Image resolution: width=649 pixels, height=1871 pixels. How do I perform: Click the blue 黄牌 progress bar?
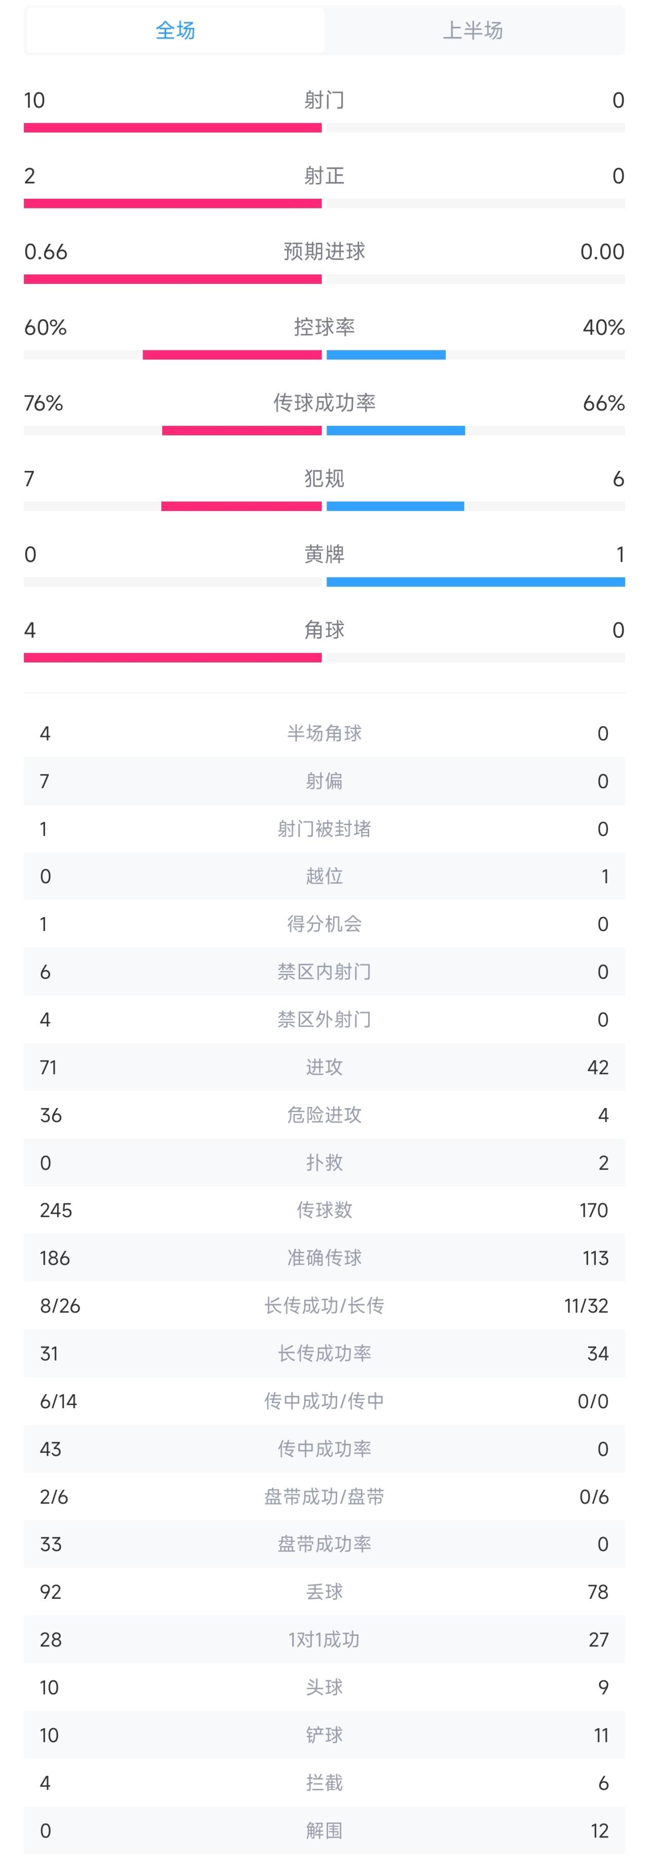click(475, 582)
